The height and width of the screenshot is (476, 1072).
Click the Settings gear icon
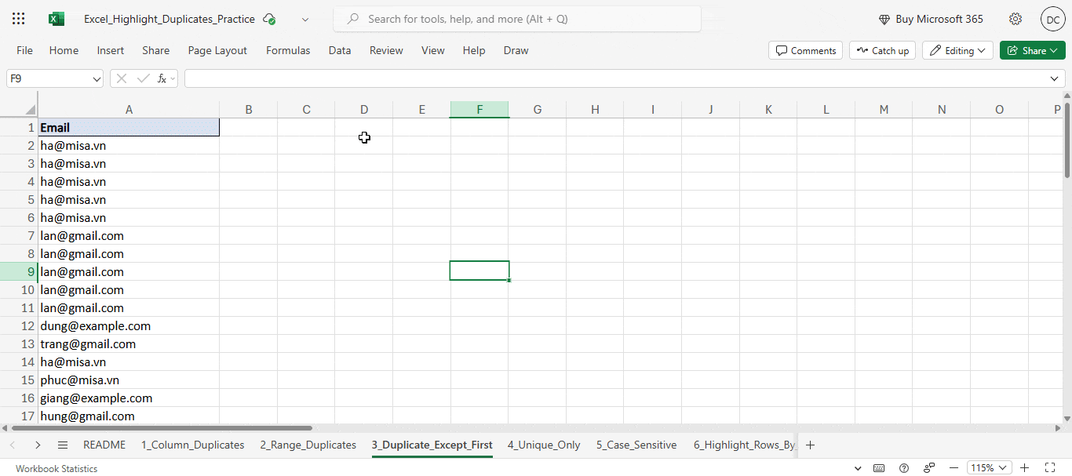(x=1015, y=18)
